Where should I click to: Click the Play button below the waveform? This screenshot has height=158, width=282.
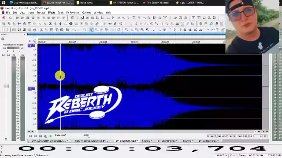[x=45, y=136]
